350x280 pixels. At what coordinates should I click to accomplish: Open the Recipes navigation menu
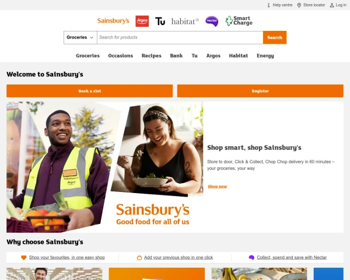(151, 56)
